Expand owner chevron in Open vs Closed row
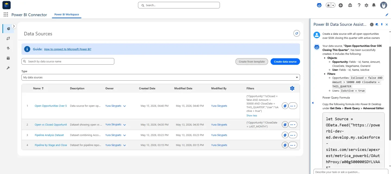 pos(125,125)
